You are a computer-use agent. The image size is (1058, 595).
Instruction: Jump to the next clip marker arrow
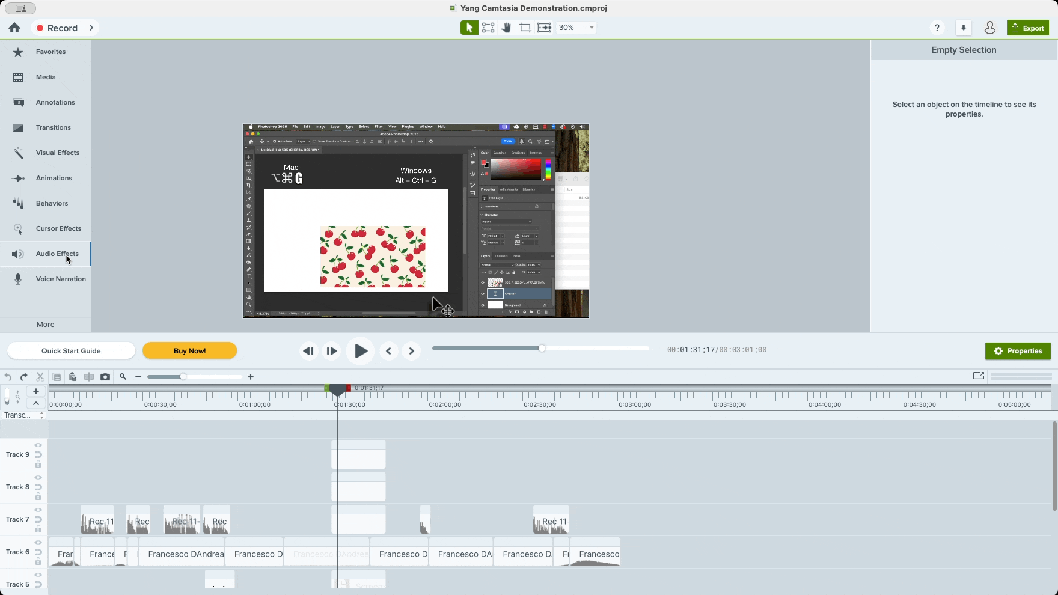(x=412, y=351)
